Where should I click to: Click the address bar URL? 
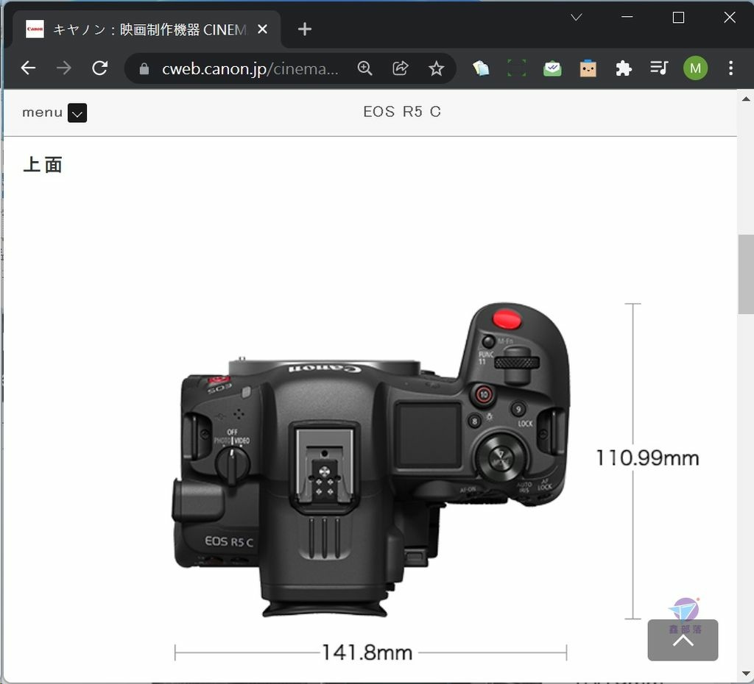tap(250, 68)
